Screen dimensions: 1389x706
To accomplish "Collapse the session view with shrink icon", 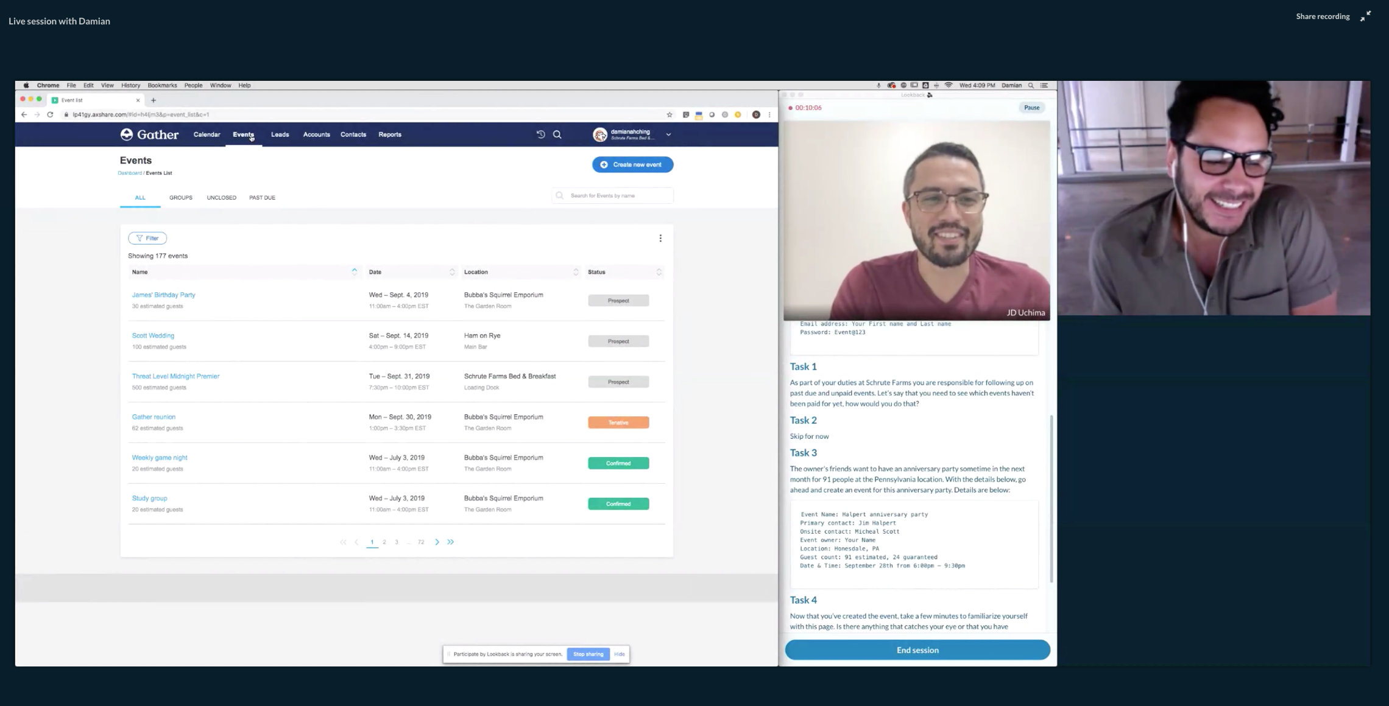I will [x=1365, y=16].
